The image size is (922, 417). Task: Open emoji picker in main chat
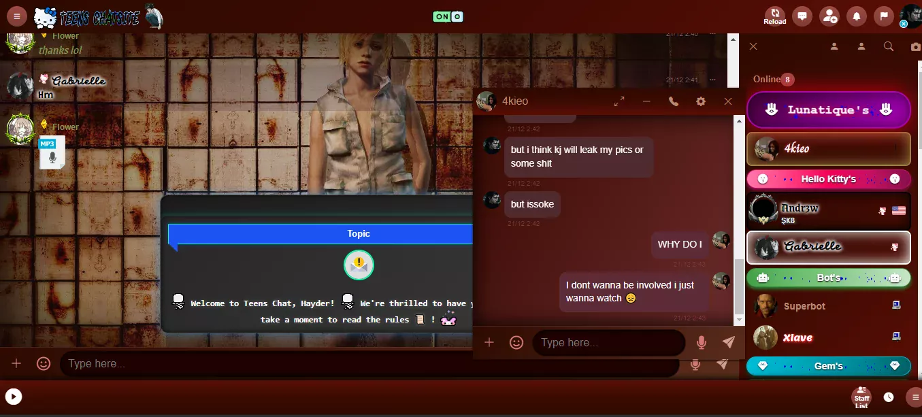(x=44, y=364)
